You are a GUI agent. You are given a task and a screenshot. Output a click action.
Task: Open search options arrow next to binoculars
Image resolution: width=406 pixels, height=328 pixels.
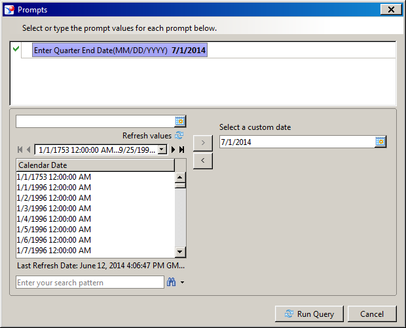point(181,283)
